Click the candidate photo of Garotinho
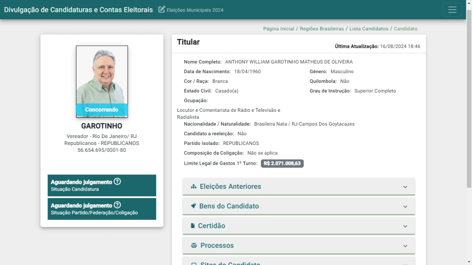This screenshot has width=472, height=265. tap(102, 81)
